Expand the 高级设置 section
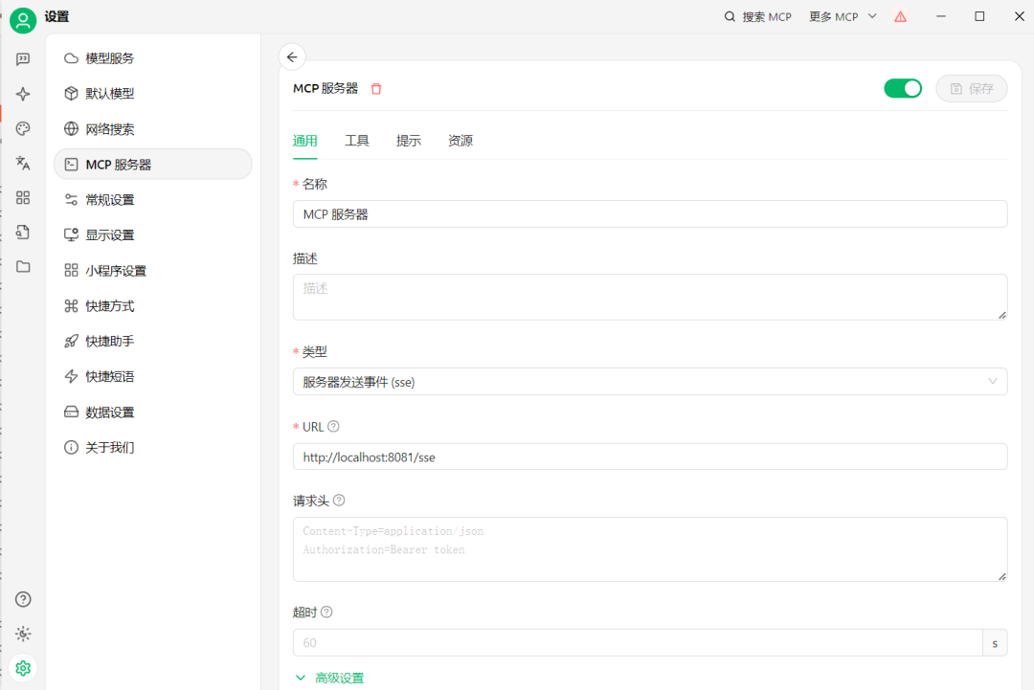 330,678
